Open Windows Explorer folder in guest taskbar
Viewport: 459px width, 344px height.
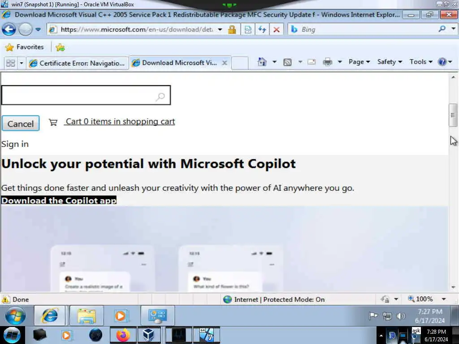(87, 316)
